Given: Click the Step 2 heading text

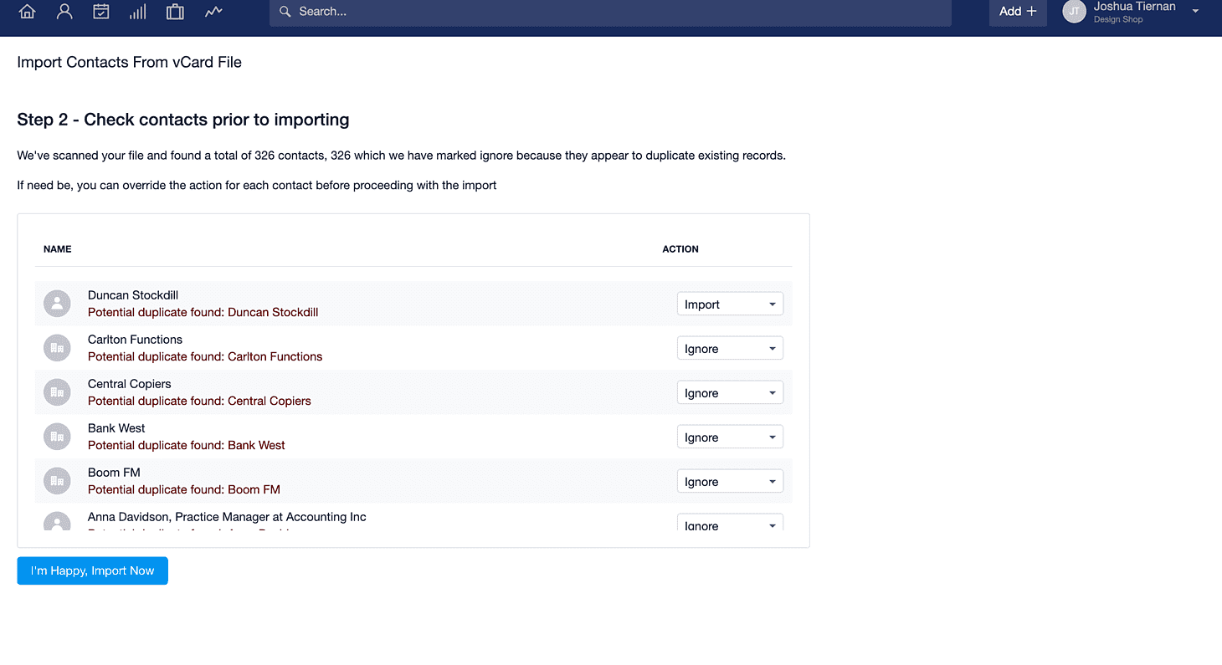Looking at the screenshot, I should [183, 120].
